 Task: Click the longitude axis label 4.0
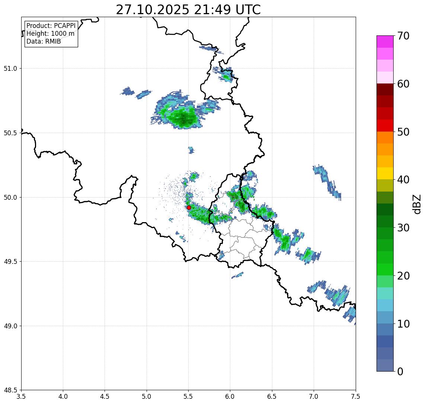[63, 397]
